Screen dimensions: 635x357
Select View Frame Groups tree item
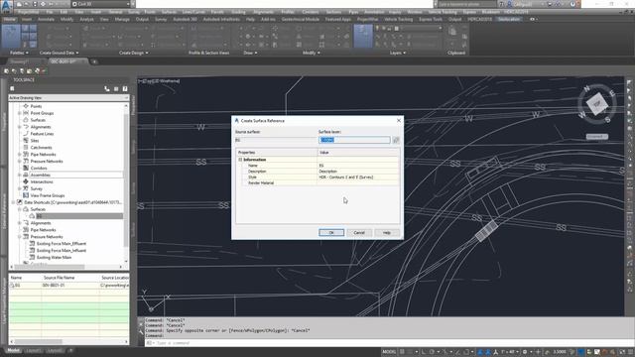48,195
